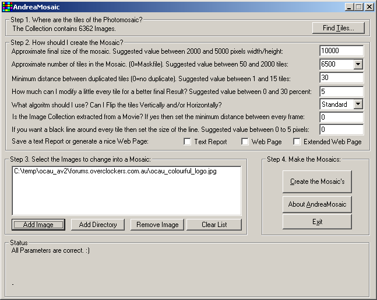The image size is (377, 300).
Task: Tick the Web Page checkbox
Action: [245, 142]
